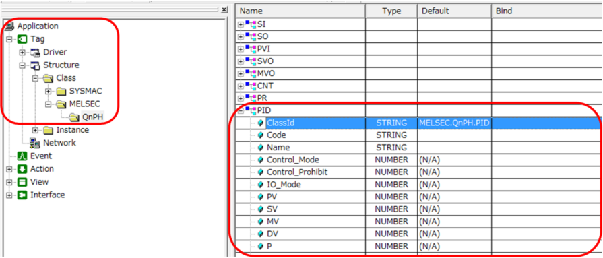Click the PR structure icon
Screen dimensions: 603x258
coord(251,99)
